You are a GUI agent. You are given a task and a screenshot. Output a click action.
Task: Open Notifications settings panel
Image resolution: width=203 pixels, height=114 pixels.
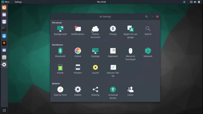78,31
